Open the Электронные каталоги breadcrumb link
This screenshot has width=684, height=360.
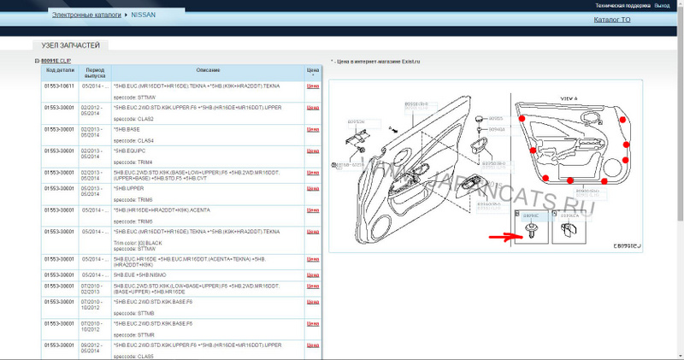(86, 15)
